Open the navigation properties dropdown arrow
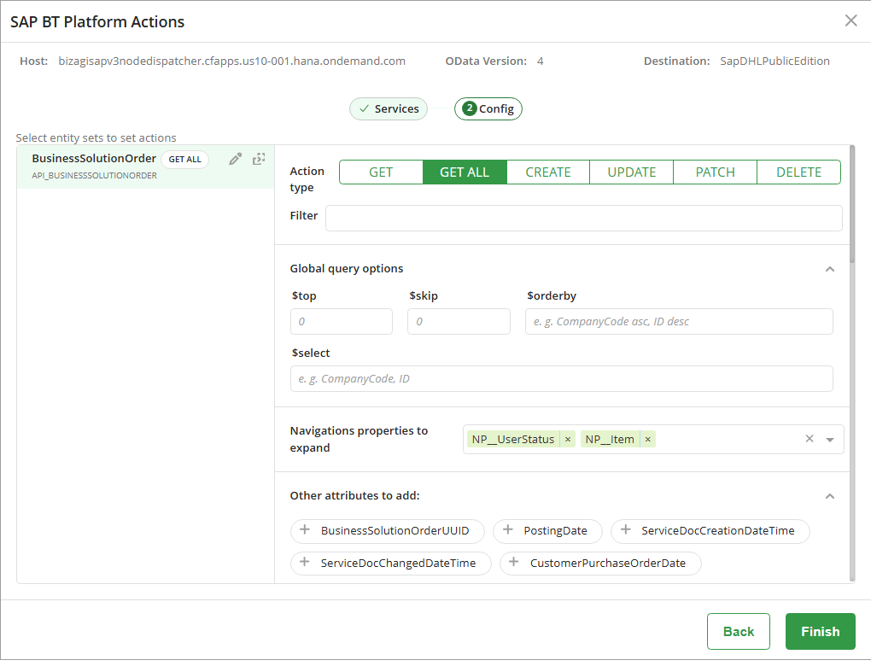The image size is (871, 666). click(830, 440)
